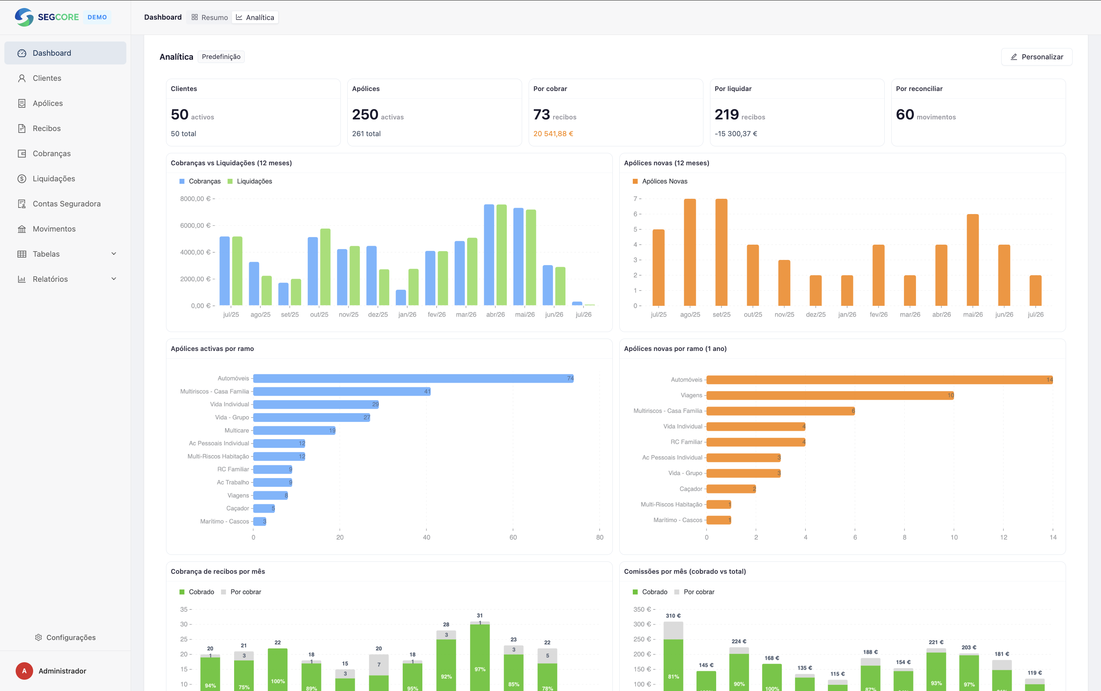Click the Analítica line-chart icon in header
Image resolution: width=1101 pixels, height=691 pixels.
(x=239, y=17)
